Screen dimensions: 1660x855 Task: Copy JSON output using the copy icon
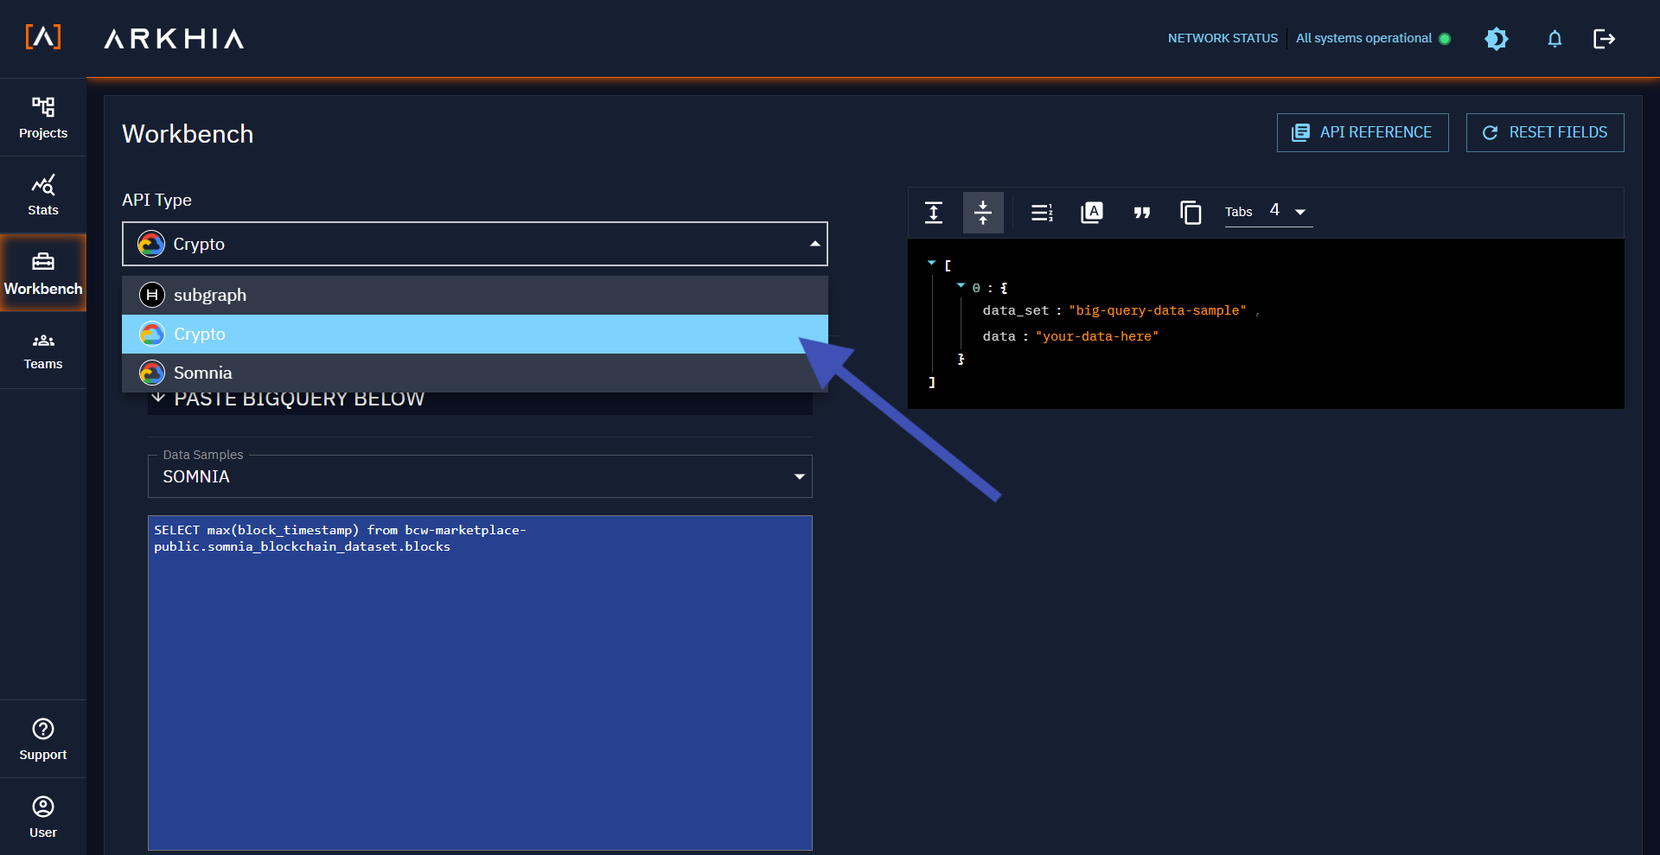point(1191,212)
